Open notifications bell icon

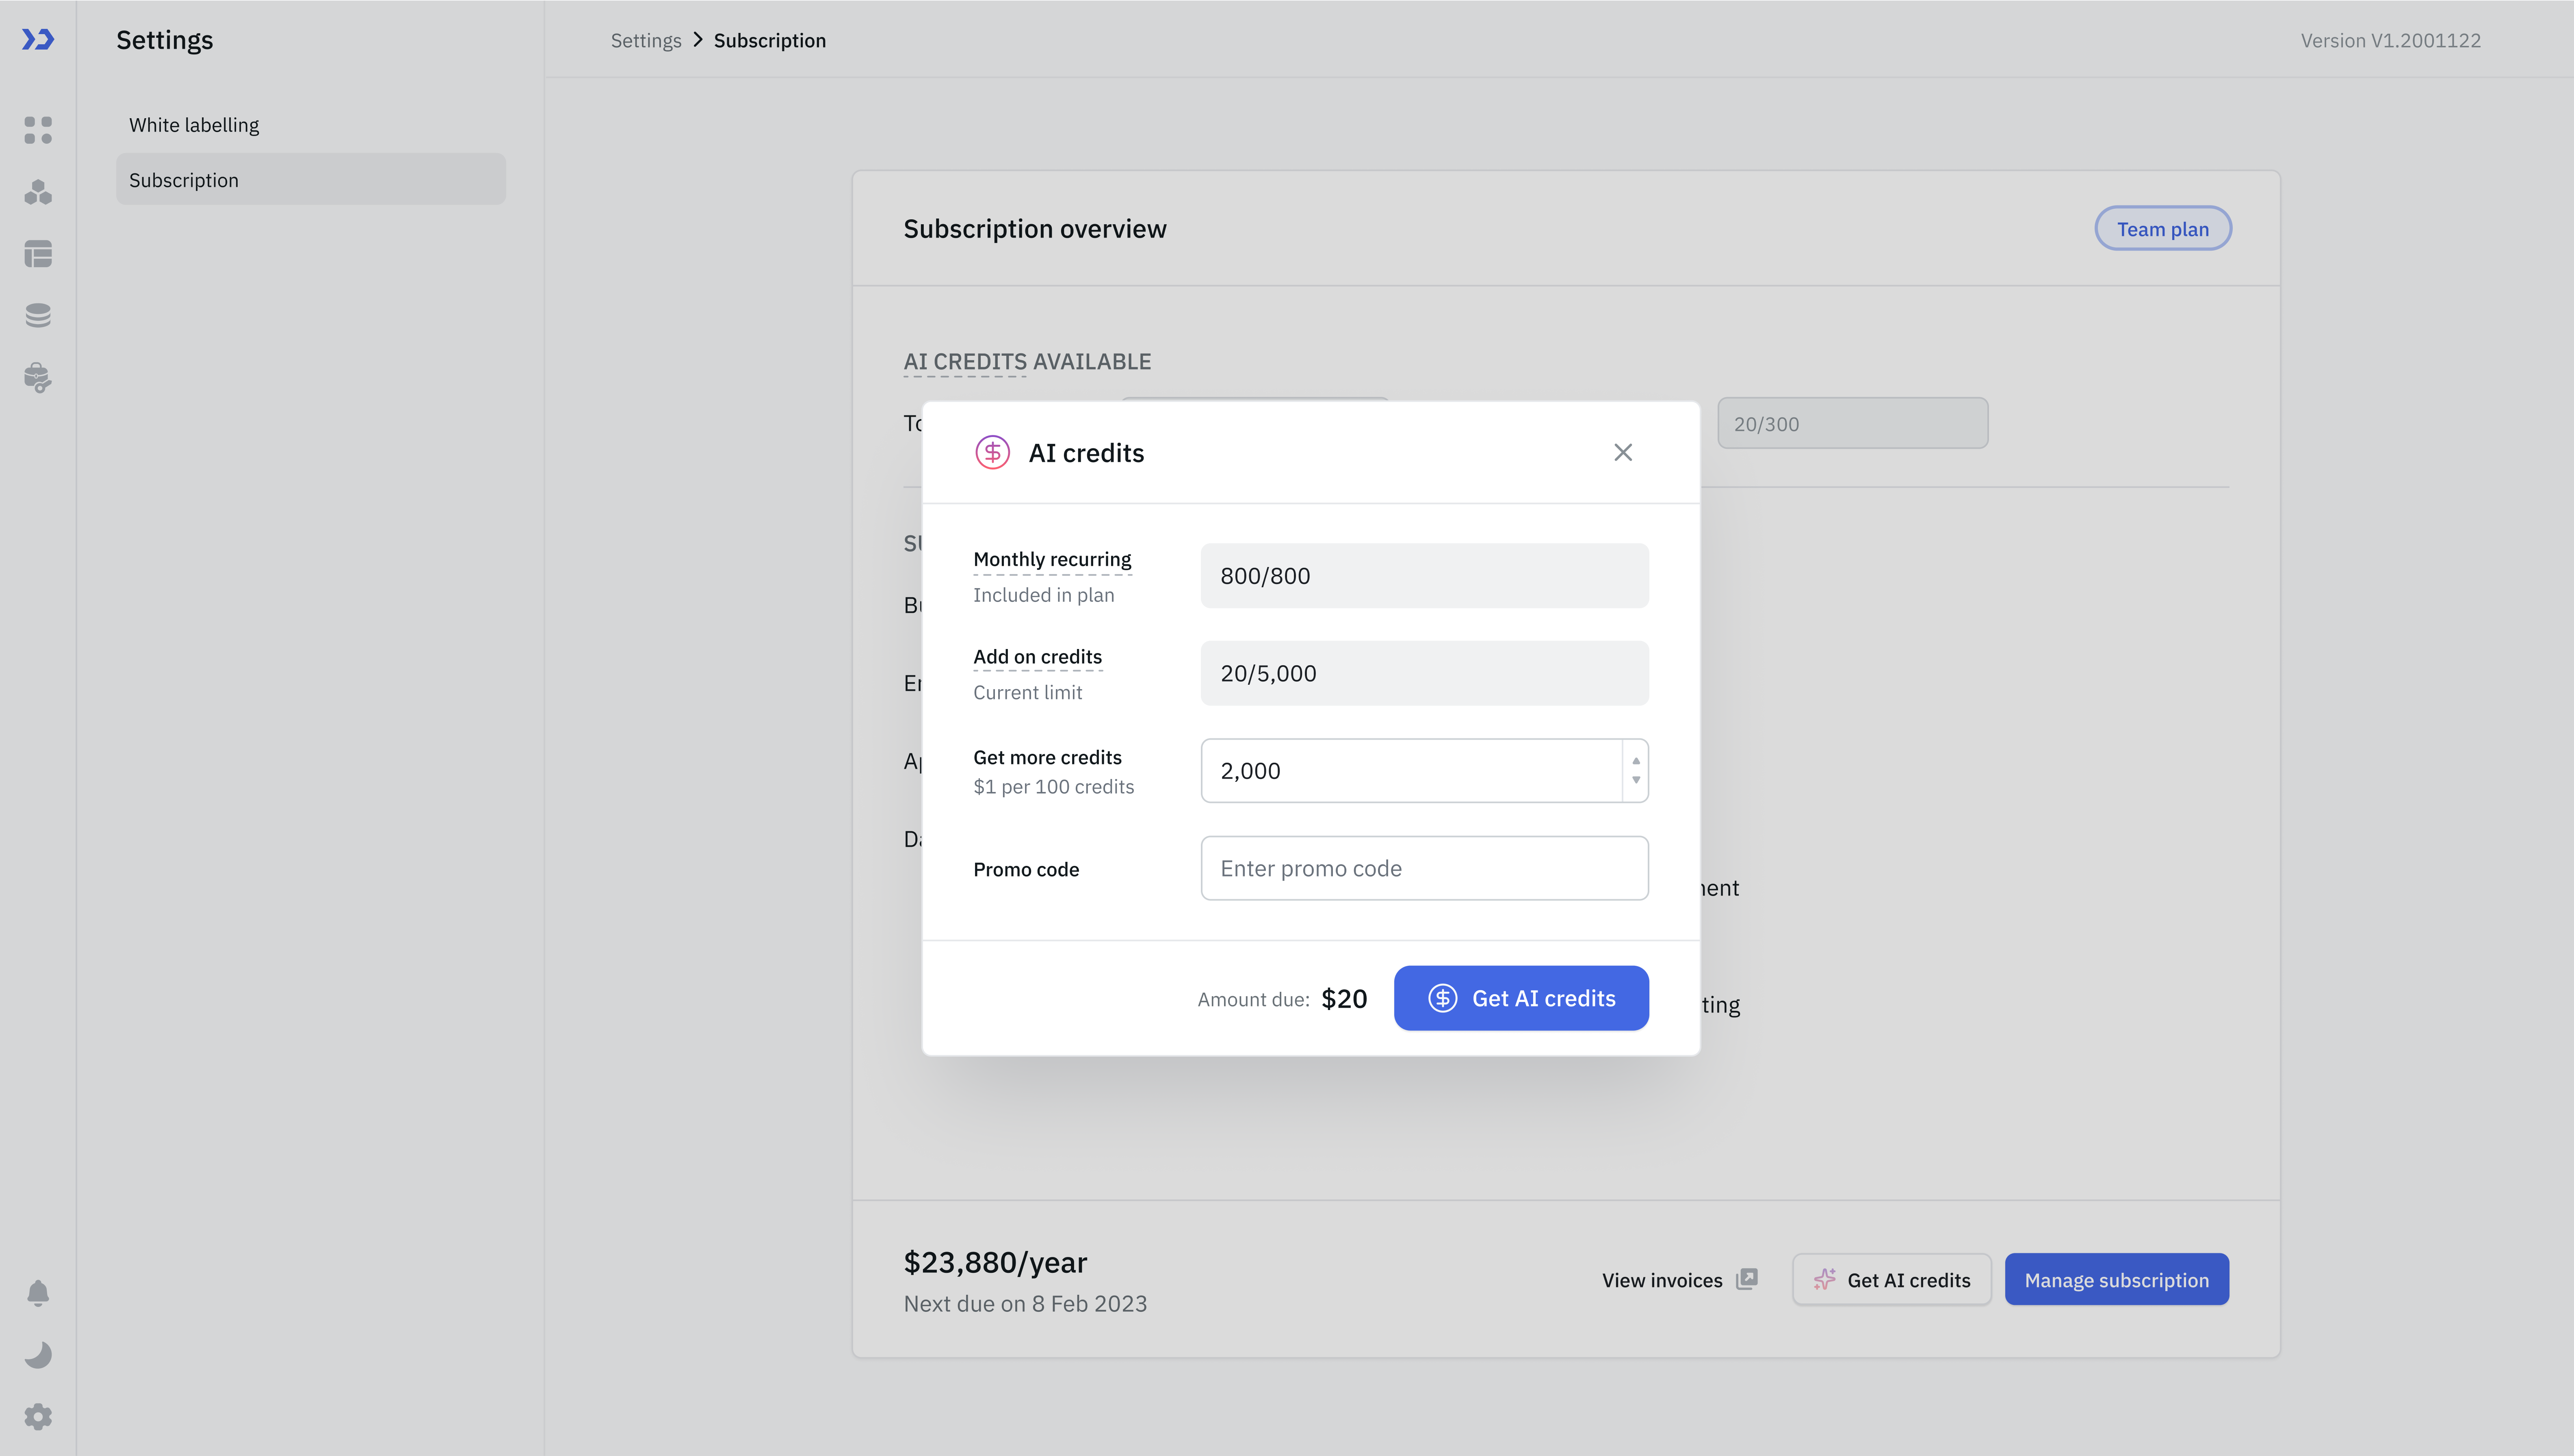click(38, 1293)
